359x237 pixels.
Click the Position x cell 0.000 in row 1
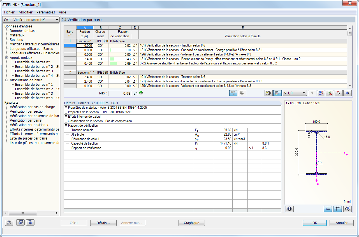[x=85, y=45]
